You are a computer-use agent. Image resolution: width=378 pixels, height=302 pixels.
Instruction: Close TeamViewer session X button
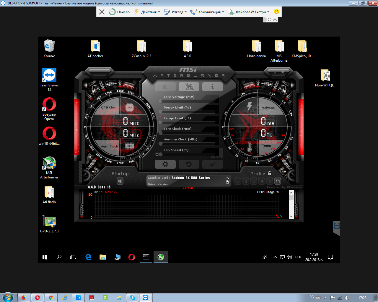(x=102, y=12)
